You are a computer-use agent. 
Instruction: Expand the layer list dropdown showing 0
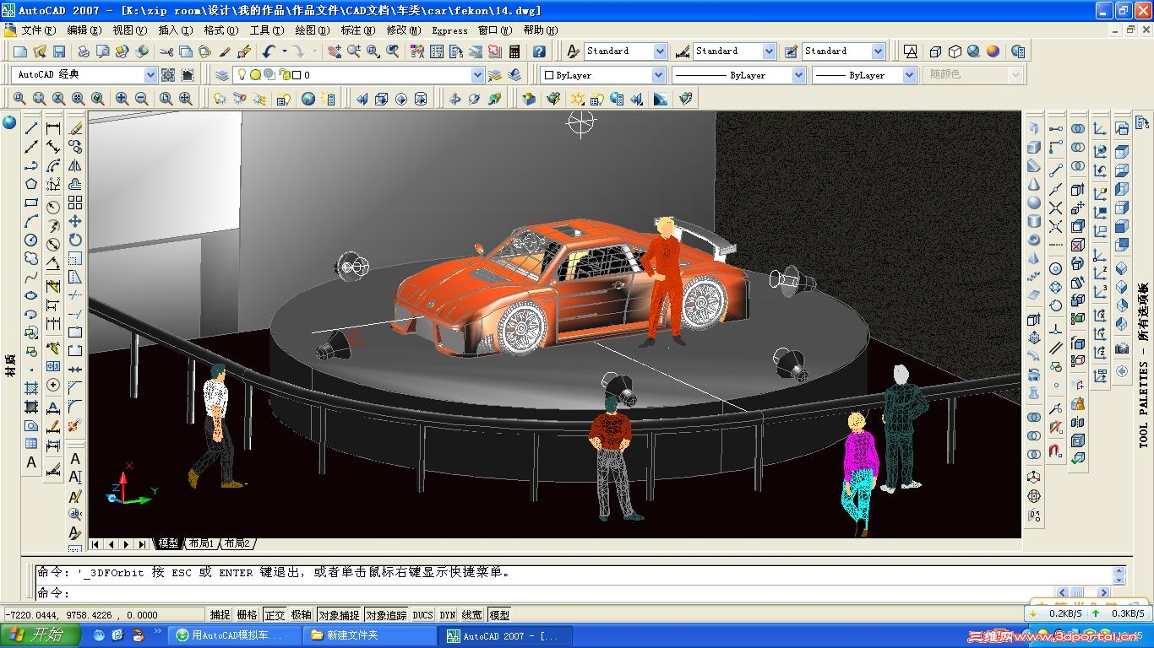(477, 75)
